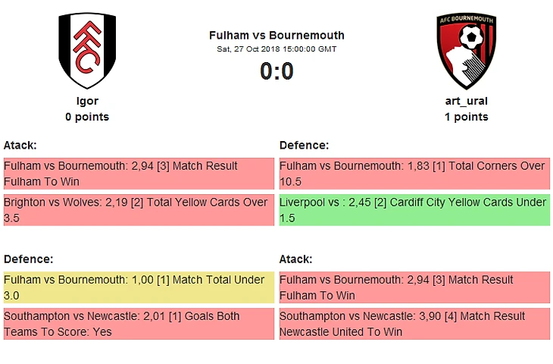Click the top-right Defence: heading
Screen dimensions: 553x364
tap(304, 145)
